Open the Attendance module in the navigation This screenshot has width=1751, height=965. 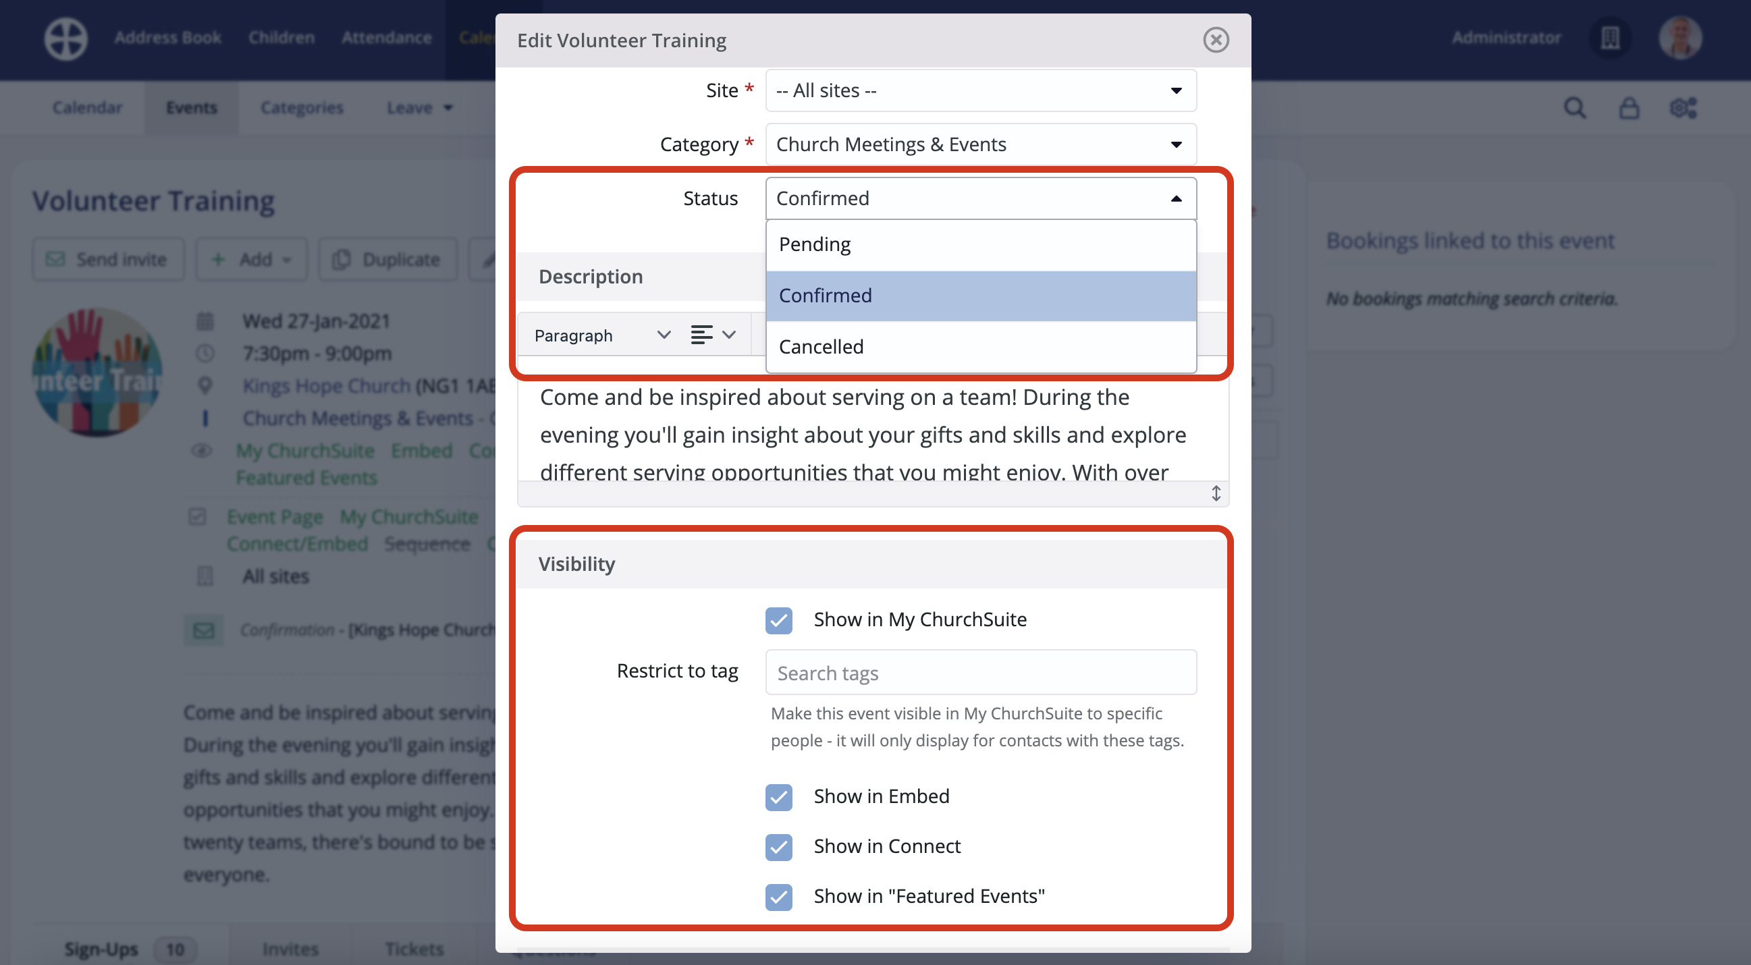click(387, 37)
